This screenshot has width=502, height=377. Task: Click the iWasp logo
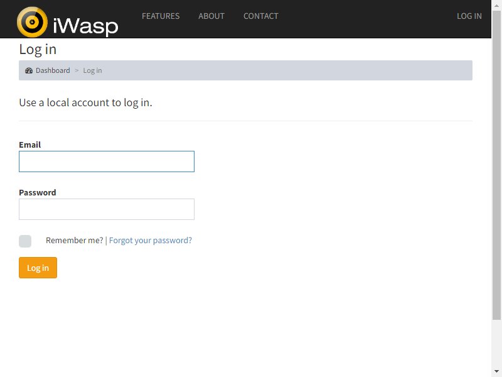coord(68,22)
